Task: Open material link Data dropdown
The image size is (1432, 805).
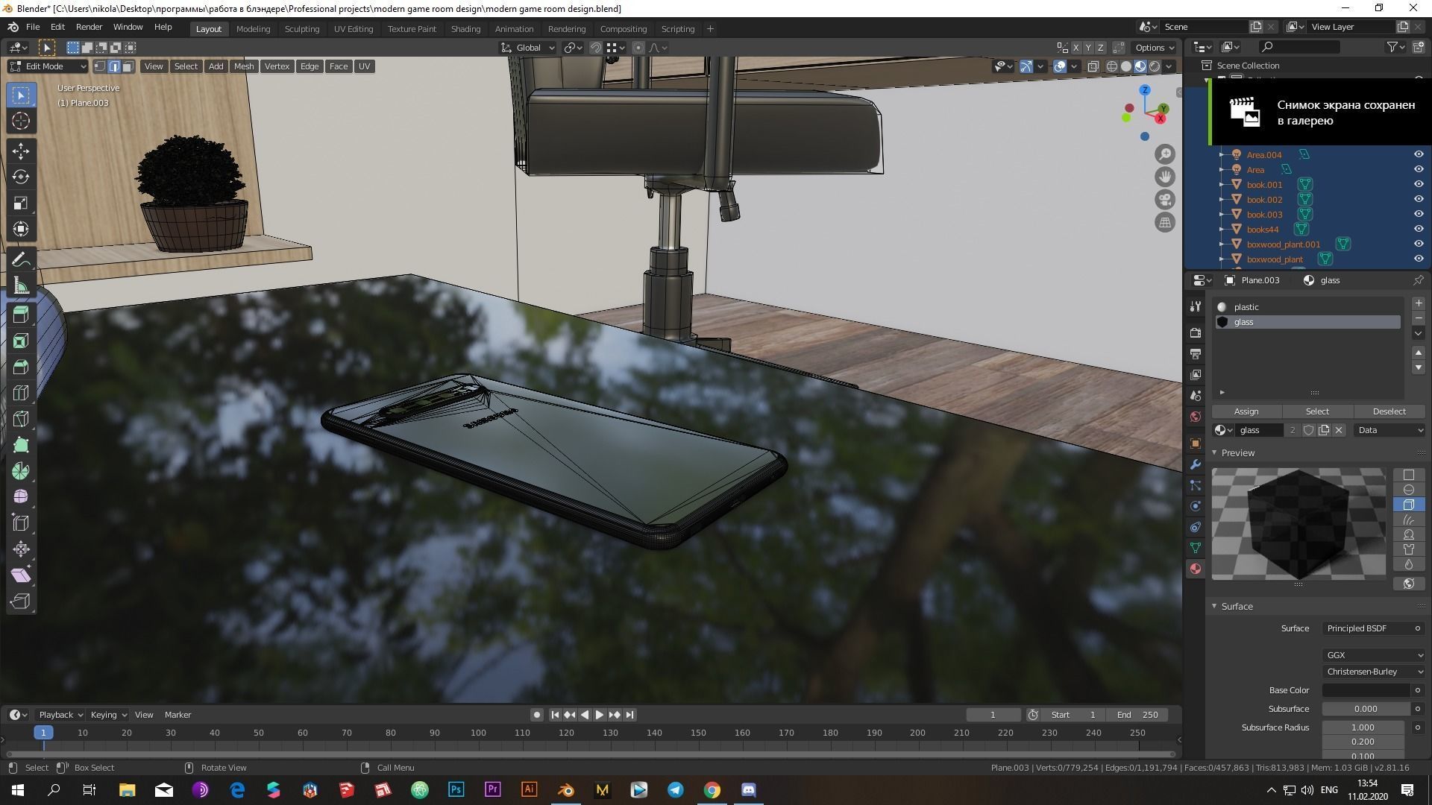Action: (1389, 430)
